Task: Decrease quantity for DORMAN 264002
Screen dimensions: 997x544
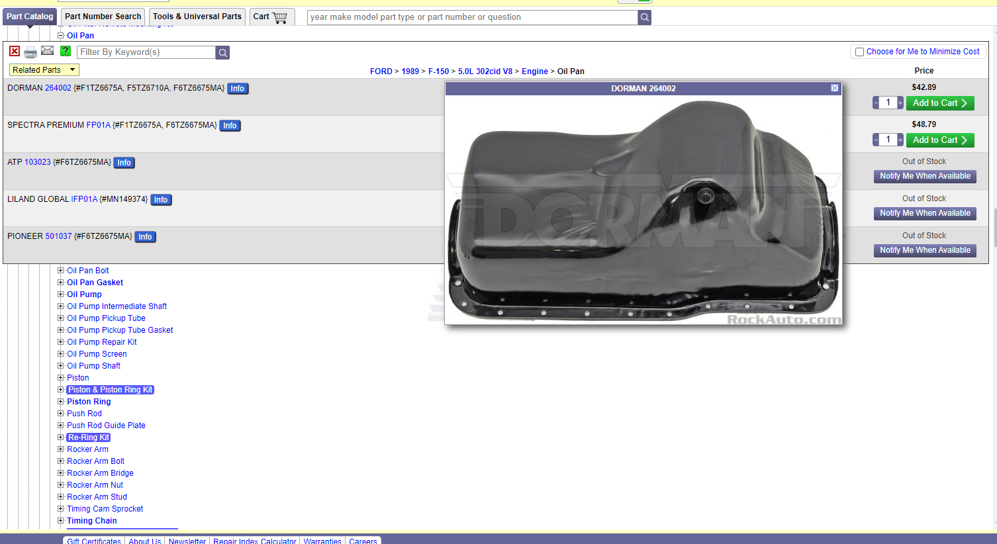Action: (x=876, y=103)
